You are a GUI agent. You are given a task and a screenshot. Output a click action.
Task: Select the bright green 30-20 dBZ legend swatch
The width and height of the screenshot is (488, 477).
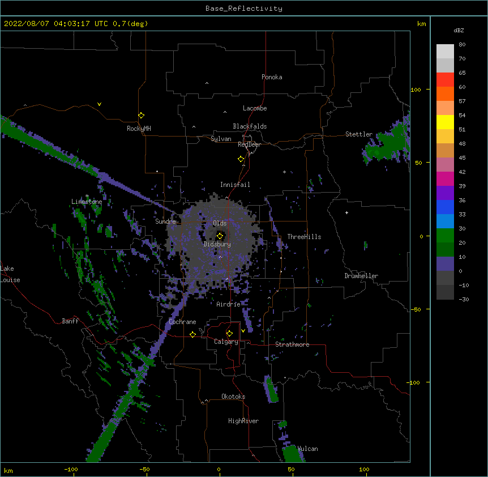445,236
